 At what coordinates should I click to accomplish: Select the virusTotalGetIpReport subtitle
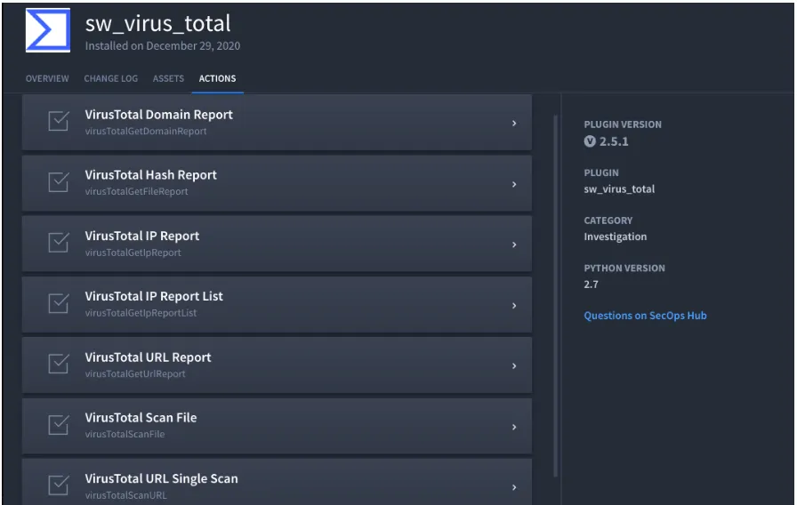(x=133, y=252)
